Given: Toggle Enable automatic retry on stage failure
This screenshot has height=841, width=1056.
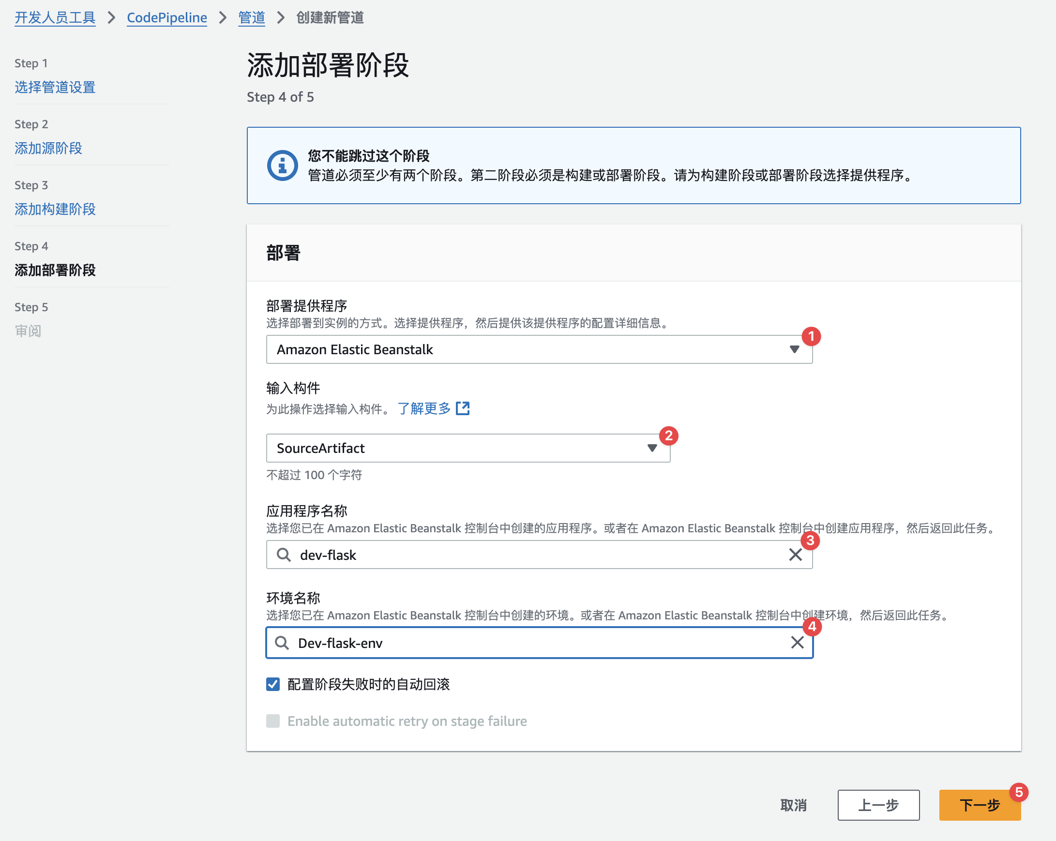Looking at the screenshot, I should (273, 721).
